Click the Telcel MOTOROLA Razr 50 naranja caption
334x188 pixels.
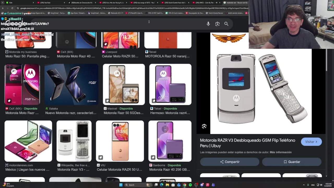[x=167, y=56]
